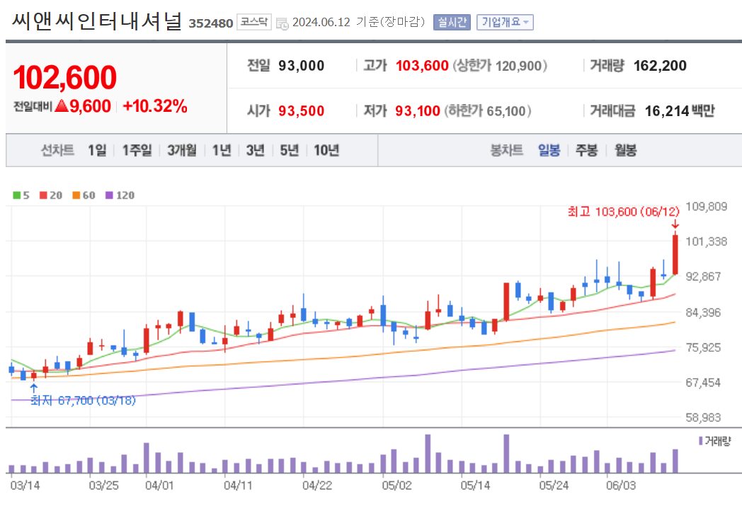Screen dimensions: 742x509
Task: Click the 고가 value 103,600
Action: pos(422,66)
